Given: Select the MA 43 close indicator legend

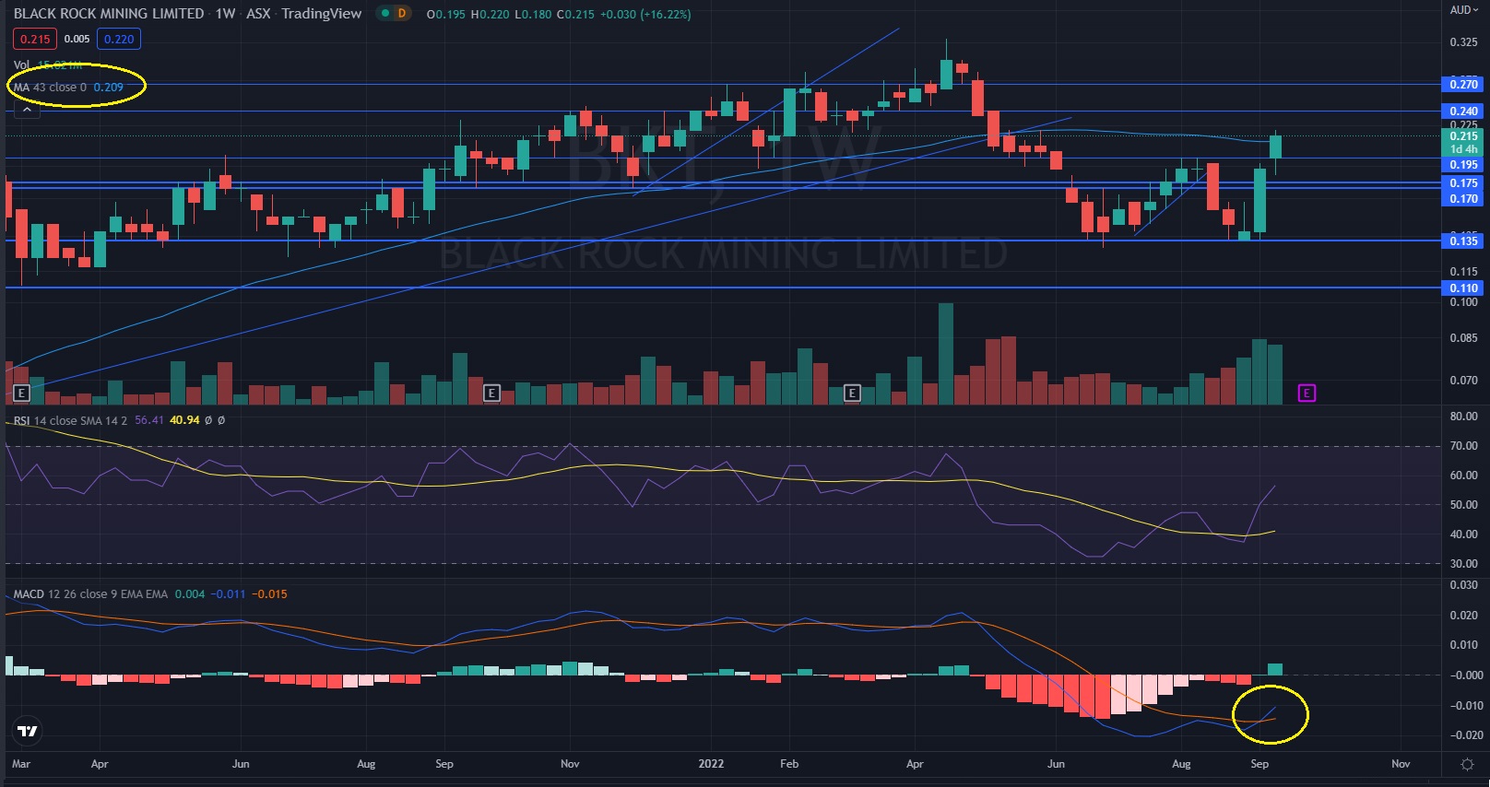Looking at the screenshot, I should tap(68, 87).
